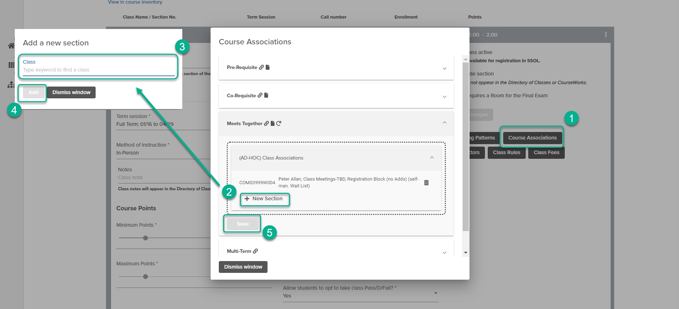Image resolution: width=679 pixels, height=309 pixels.
Task: Expand the Co-Requisite section
Action: 444,97
